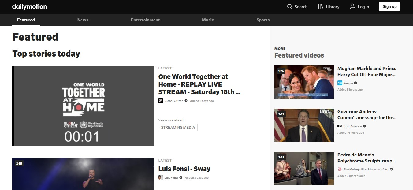Click the Brut America verified badge
Viewport: 413px width, 190px height.
click(x=364, y=126)
